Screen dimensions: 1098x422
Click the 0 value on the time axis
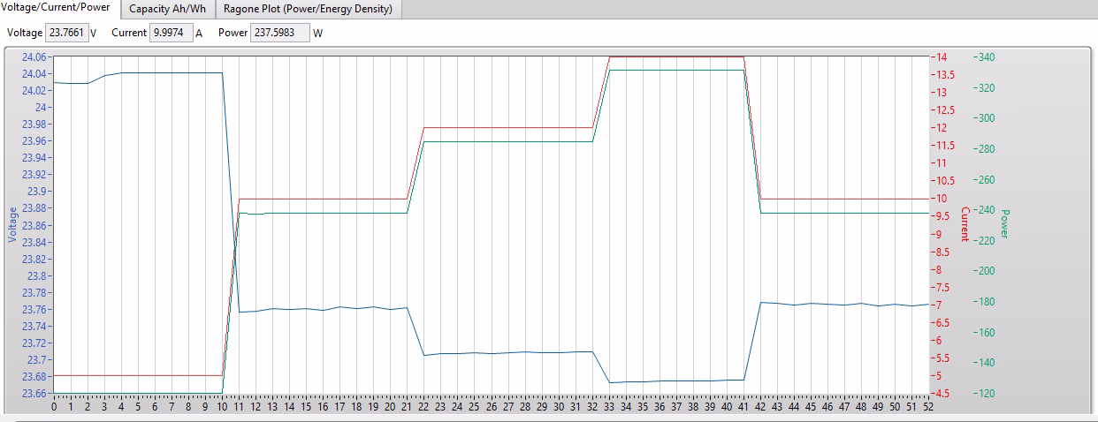54,407
